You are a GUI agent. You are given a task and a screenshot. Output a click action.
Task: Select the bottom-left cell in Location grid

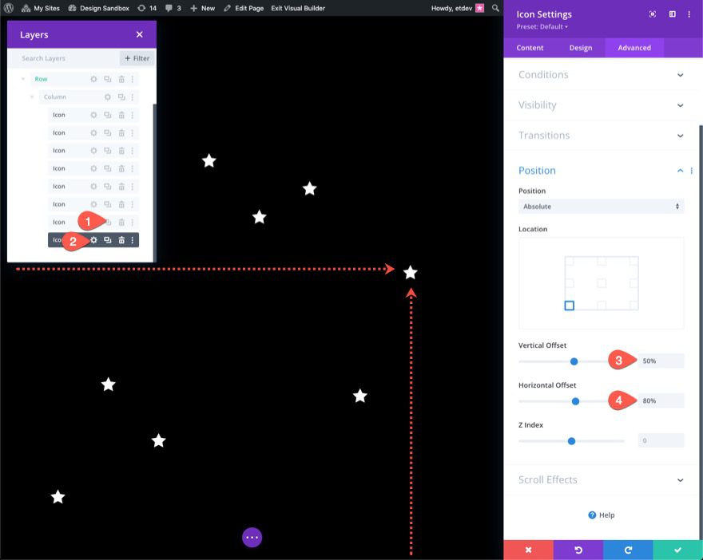(569, 305)
